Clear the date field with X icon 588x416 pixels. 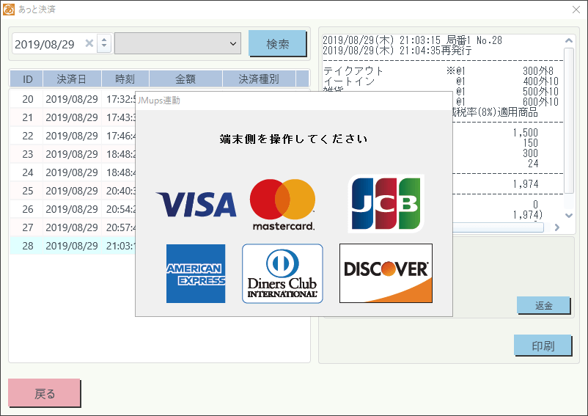point(89,44)
